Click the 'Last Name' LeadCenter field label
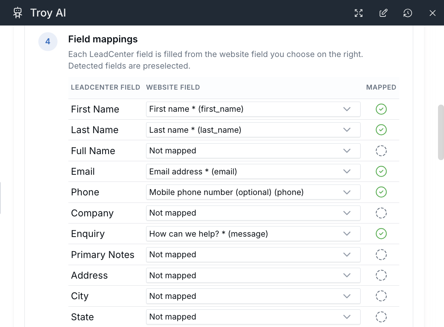444x327 pixels. coord(95,130)
